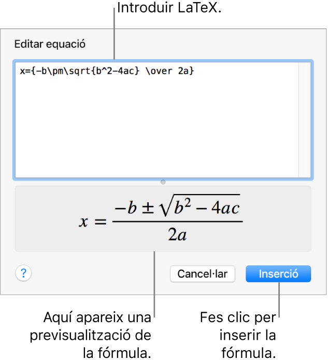Click the "2a" denominator in preview
This screenshot has height=360, width=328.
(177, 236)
